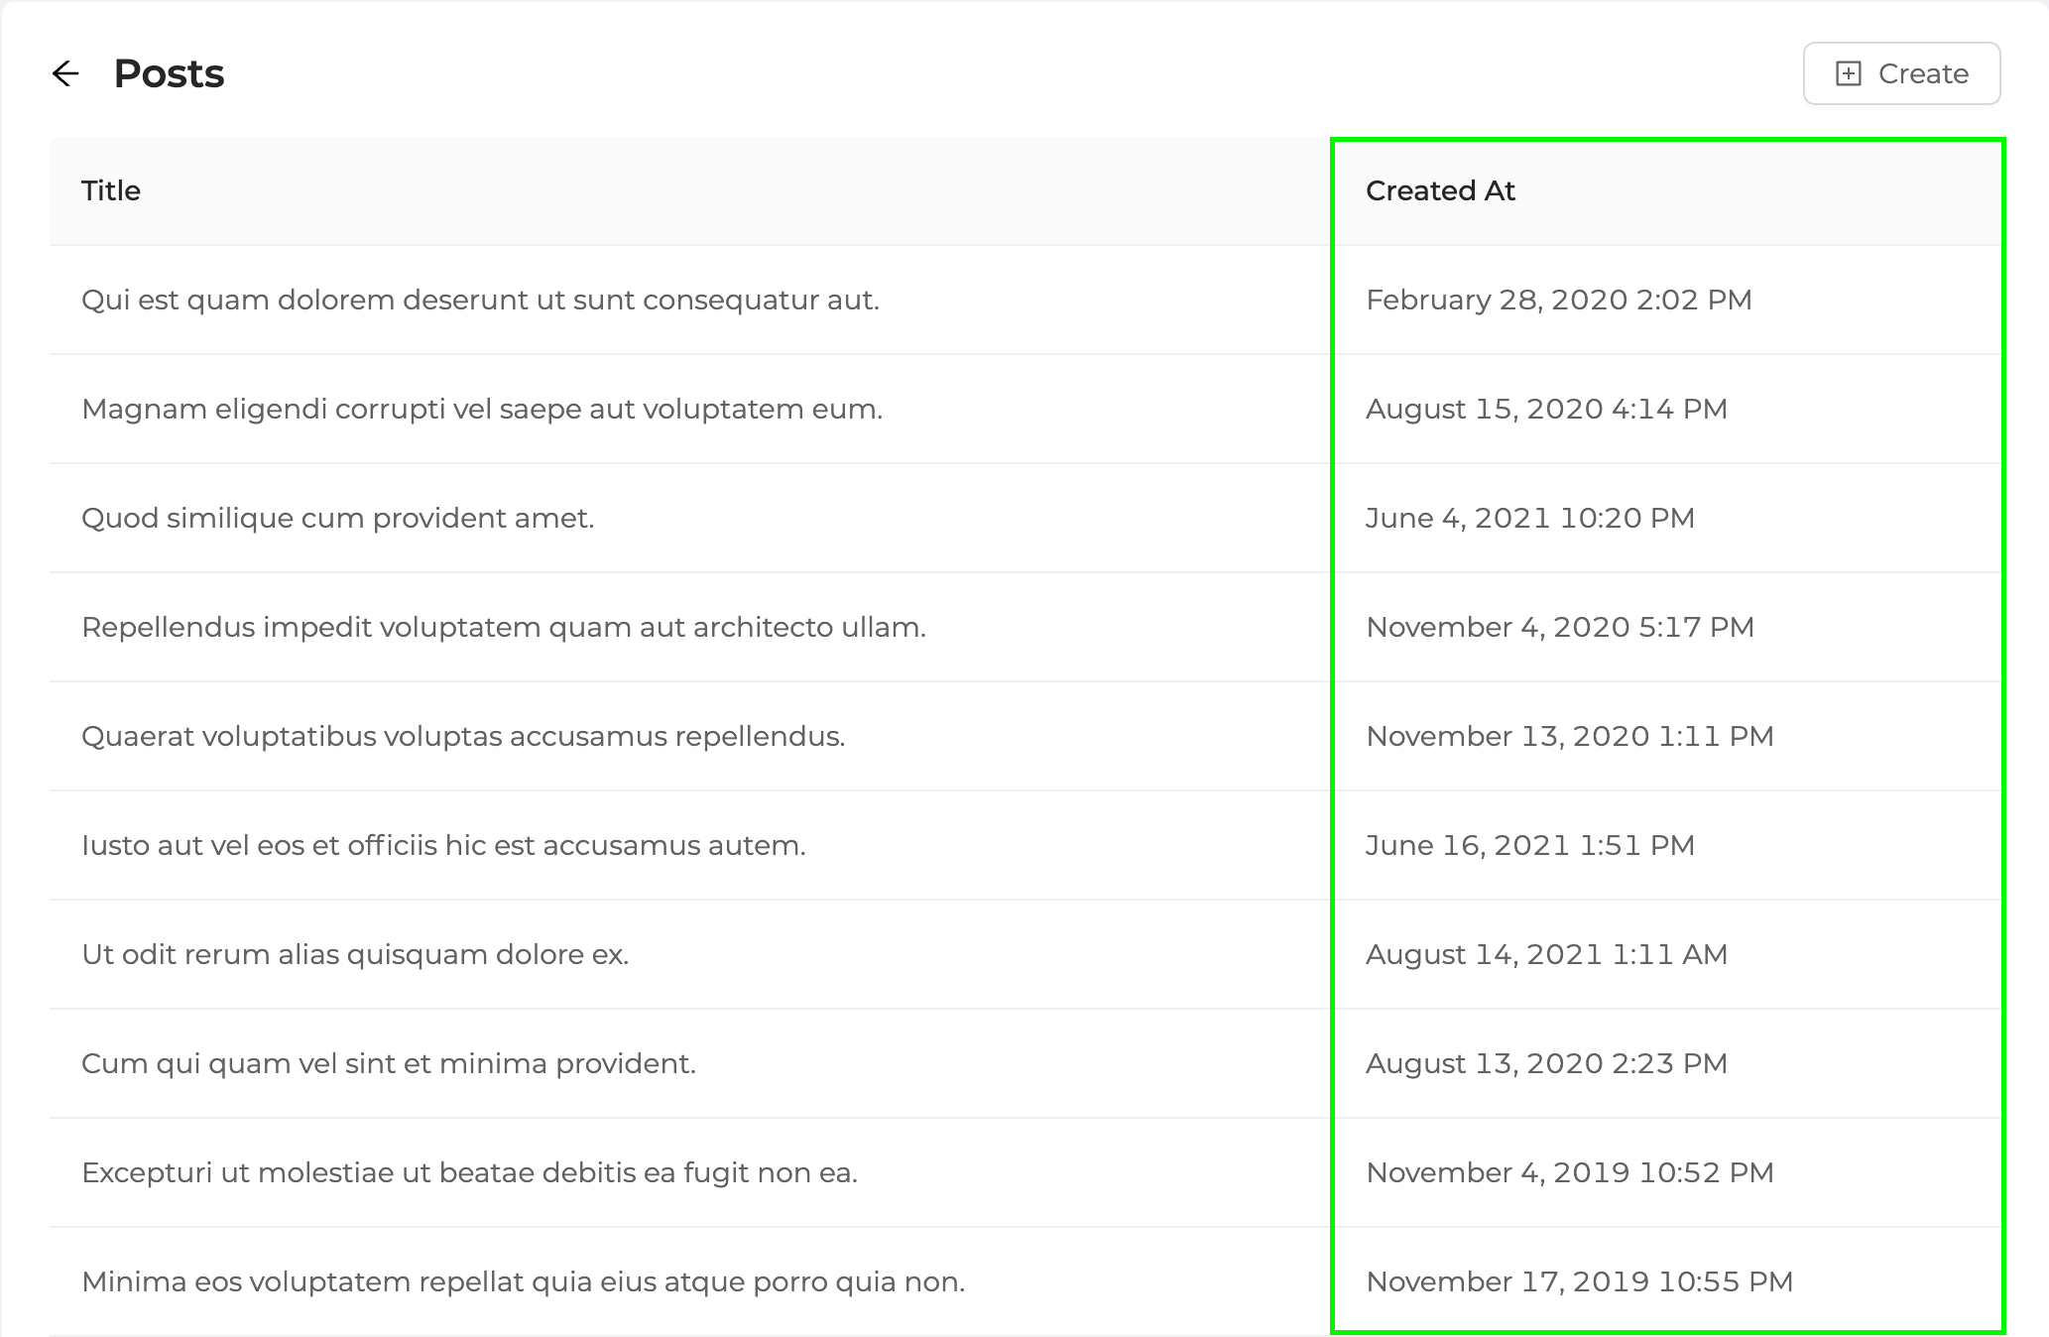This screenshot has width=2049, height=1337.
Task: Click the Posts page heading
Action: click(169, 73)
